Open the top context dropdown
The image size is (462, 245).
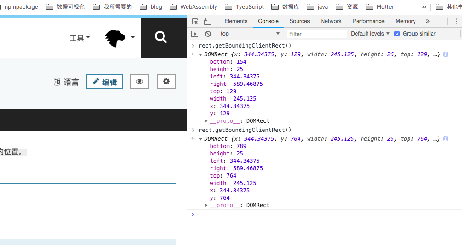pyautogui.click(x=250, y=34)
